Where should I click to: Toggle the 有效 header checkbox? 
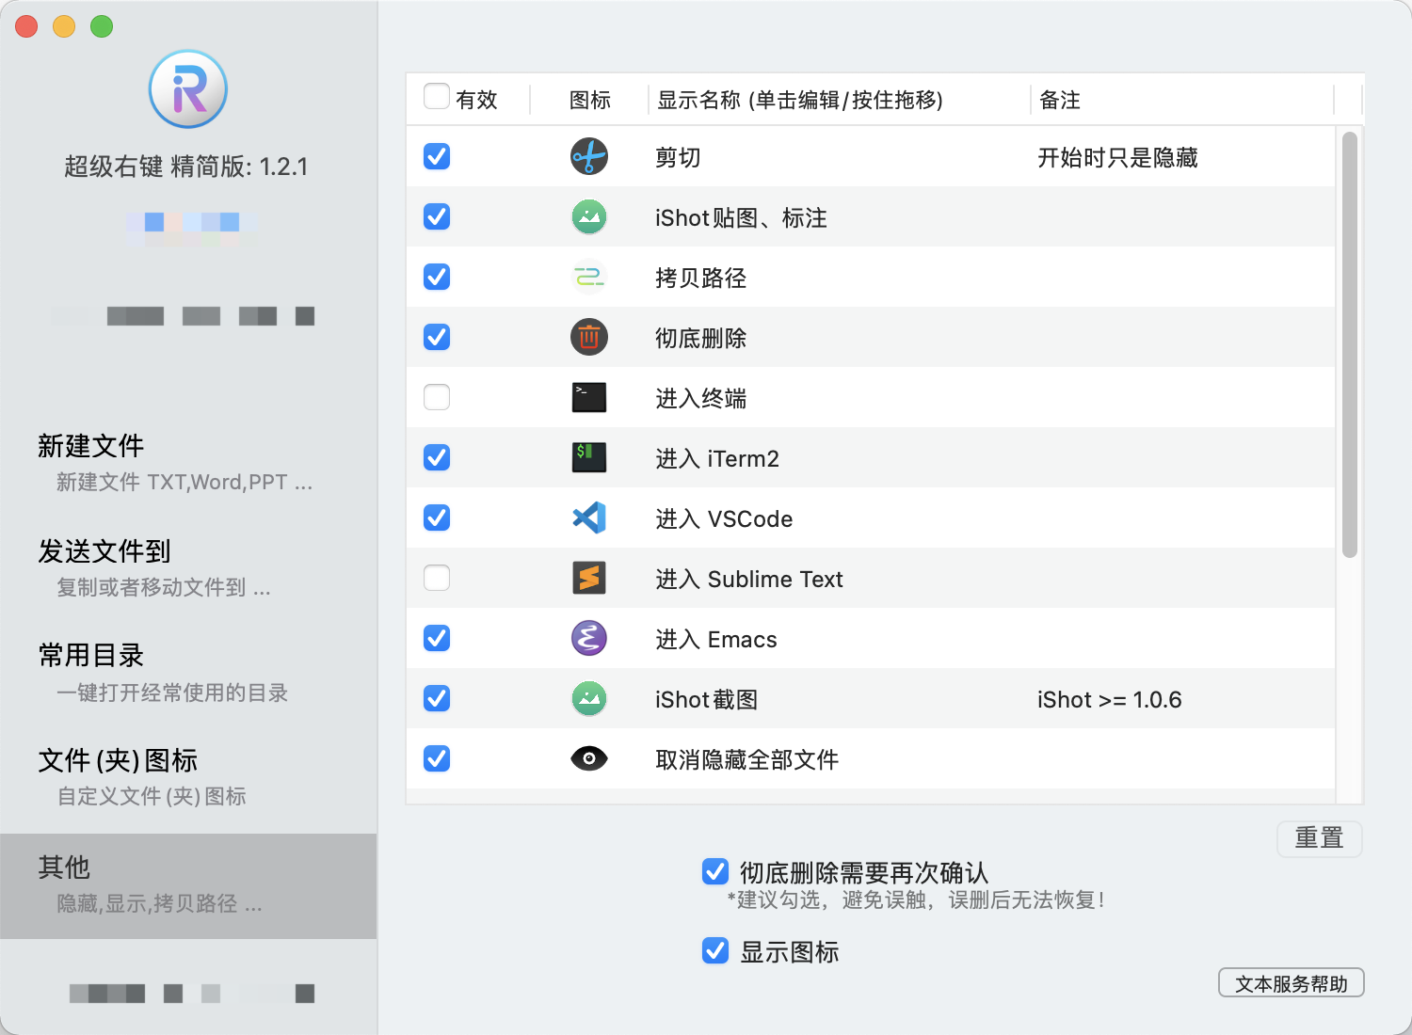click(x=437, y=96)
